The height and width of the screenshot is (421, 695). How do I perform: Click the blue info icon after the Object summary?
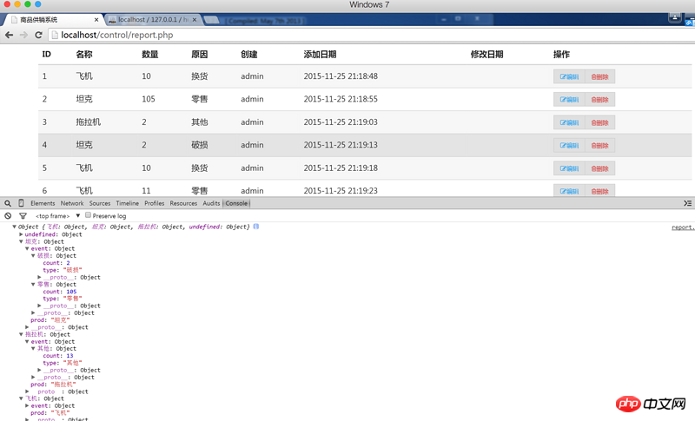255,227
